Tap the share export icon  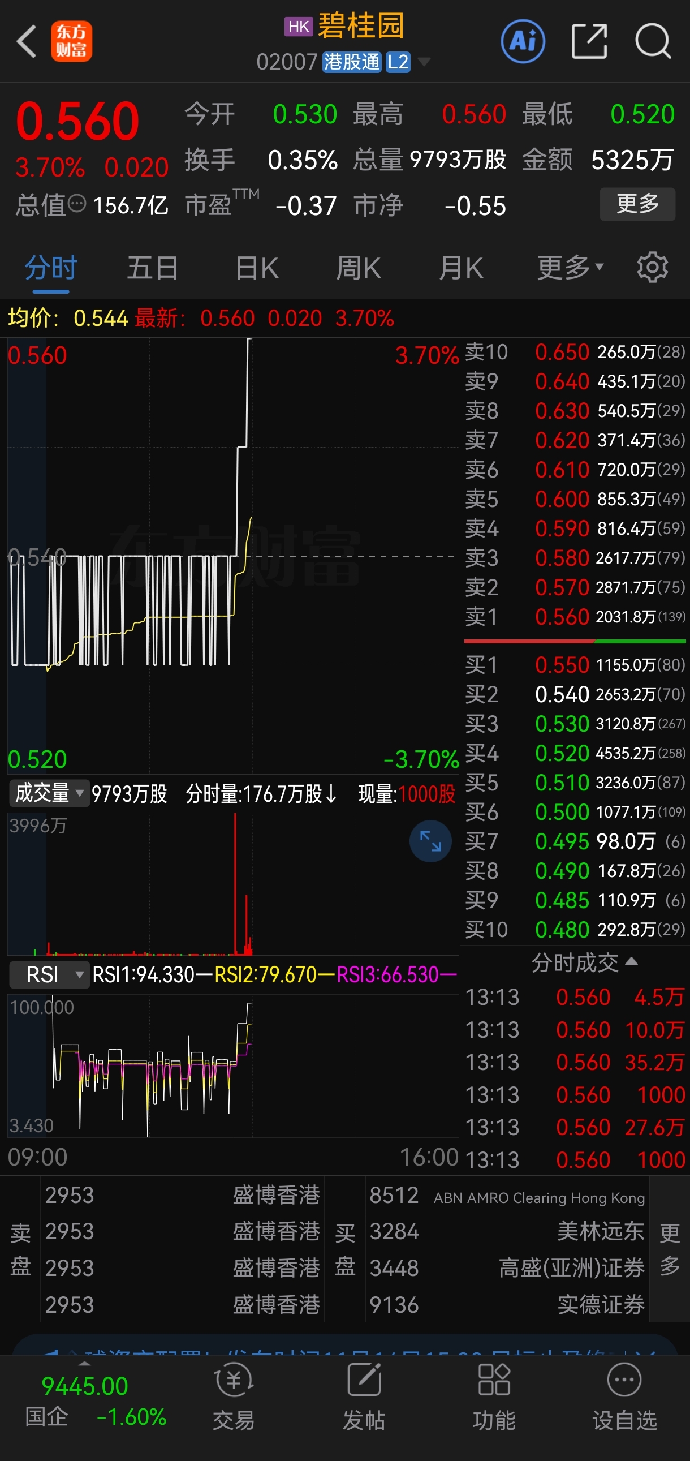tap(589, 41)
